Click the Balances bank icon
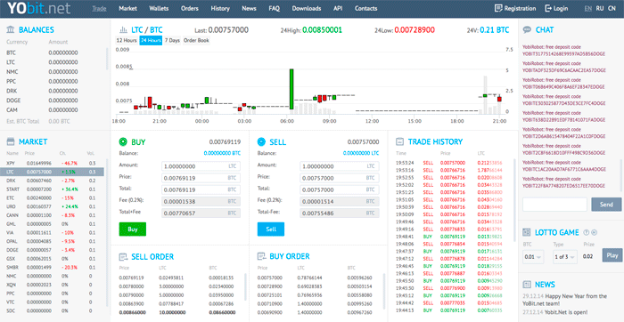 click(11, 29)
